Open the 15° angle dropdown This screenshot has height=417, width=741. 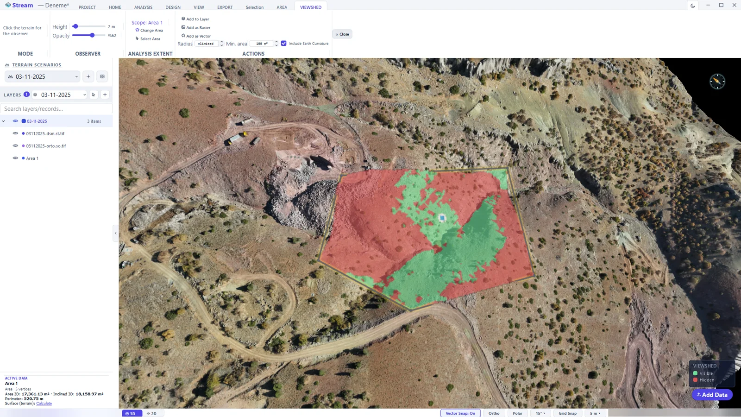click(540, 413)
